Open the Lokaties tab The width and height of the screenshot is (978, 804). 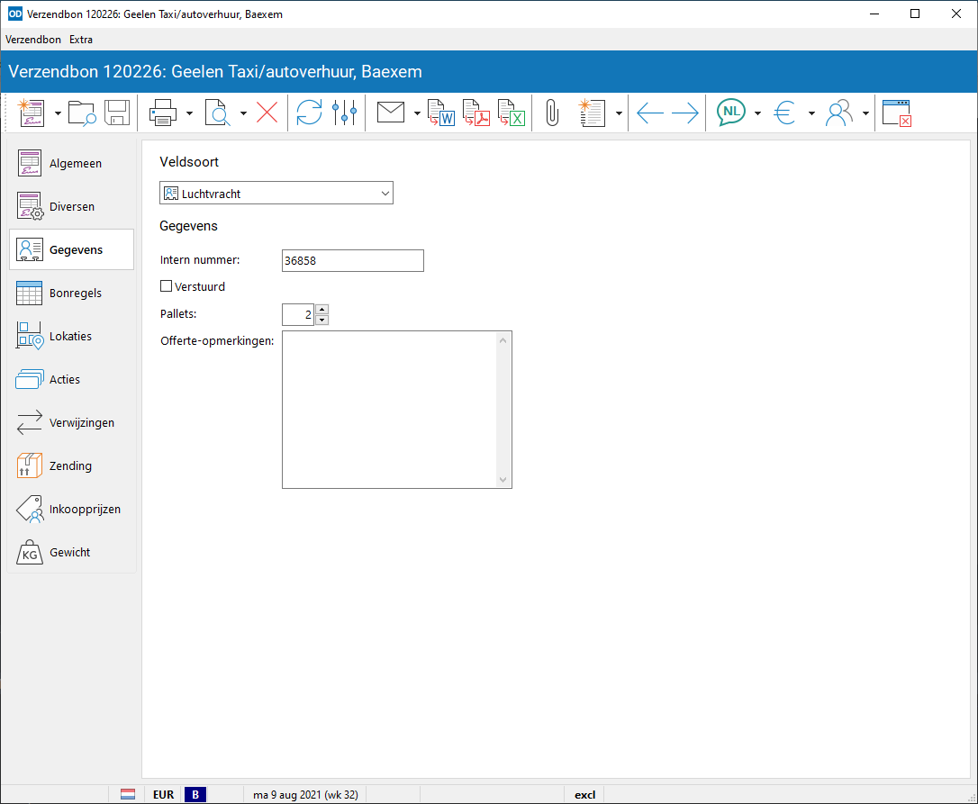[72, 336]
